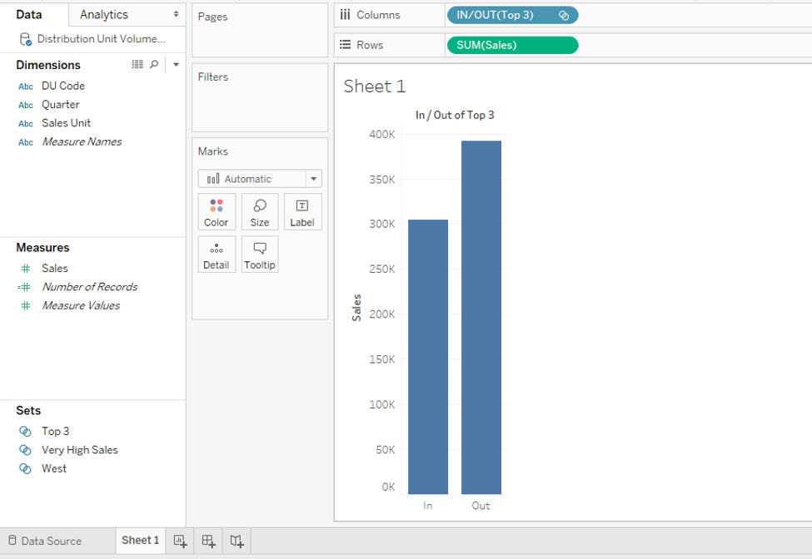The image size is (812, 559).
Task: Create a new dashboard
Action: (x=207, y=541)
